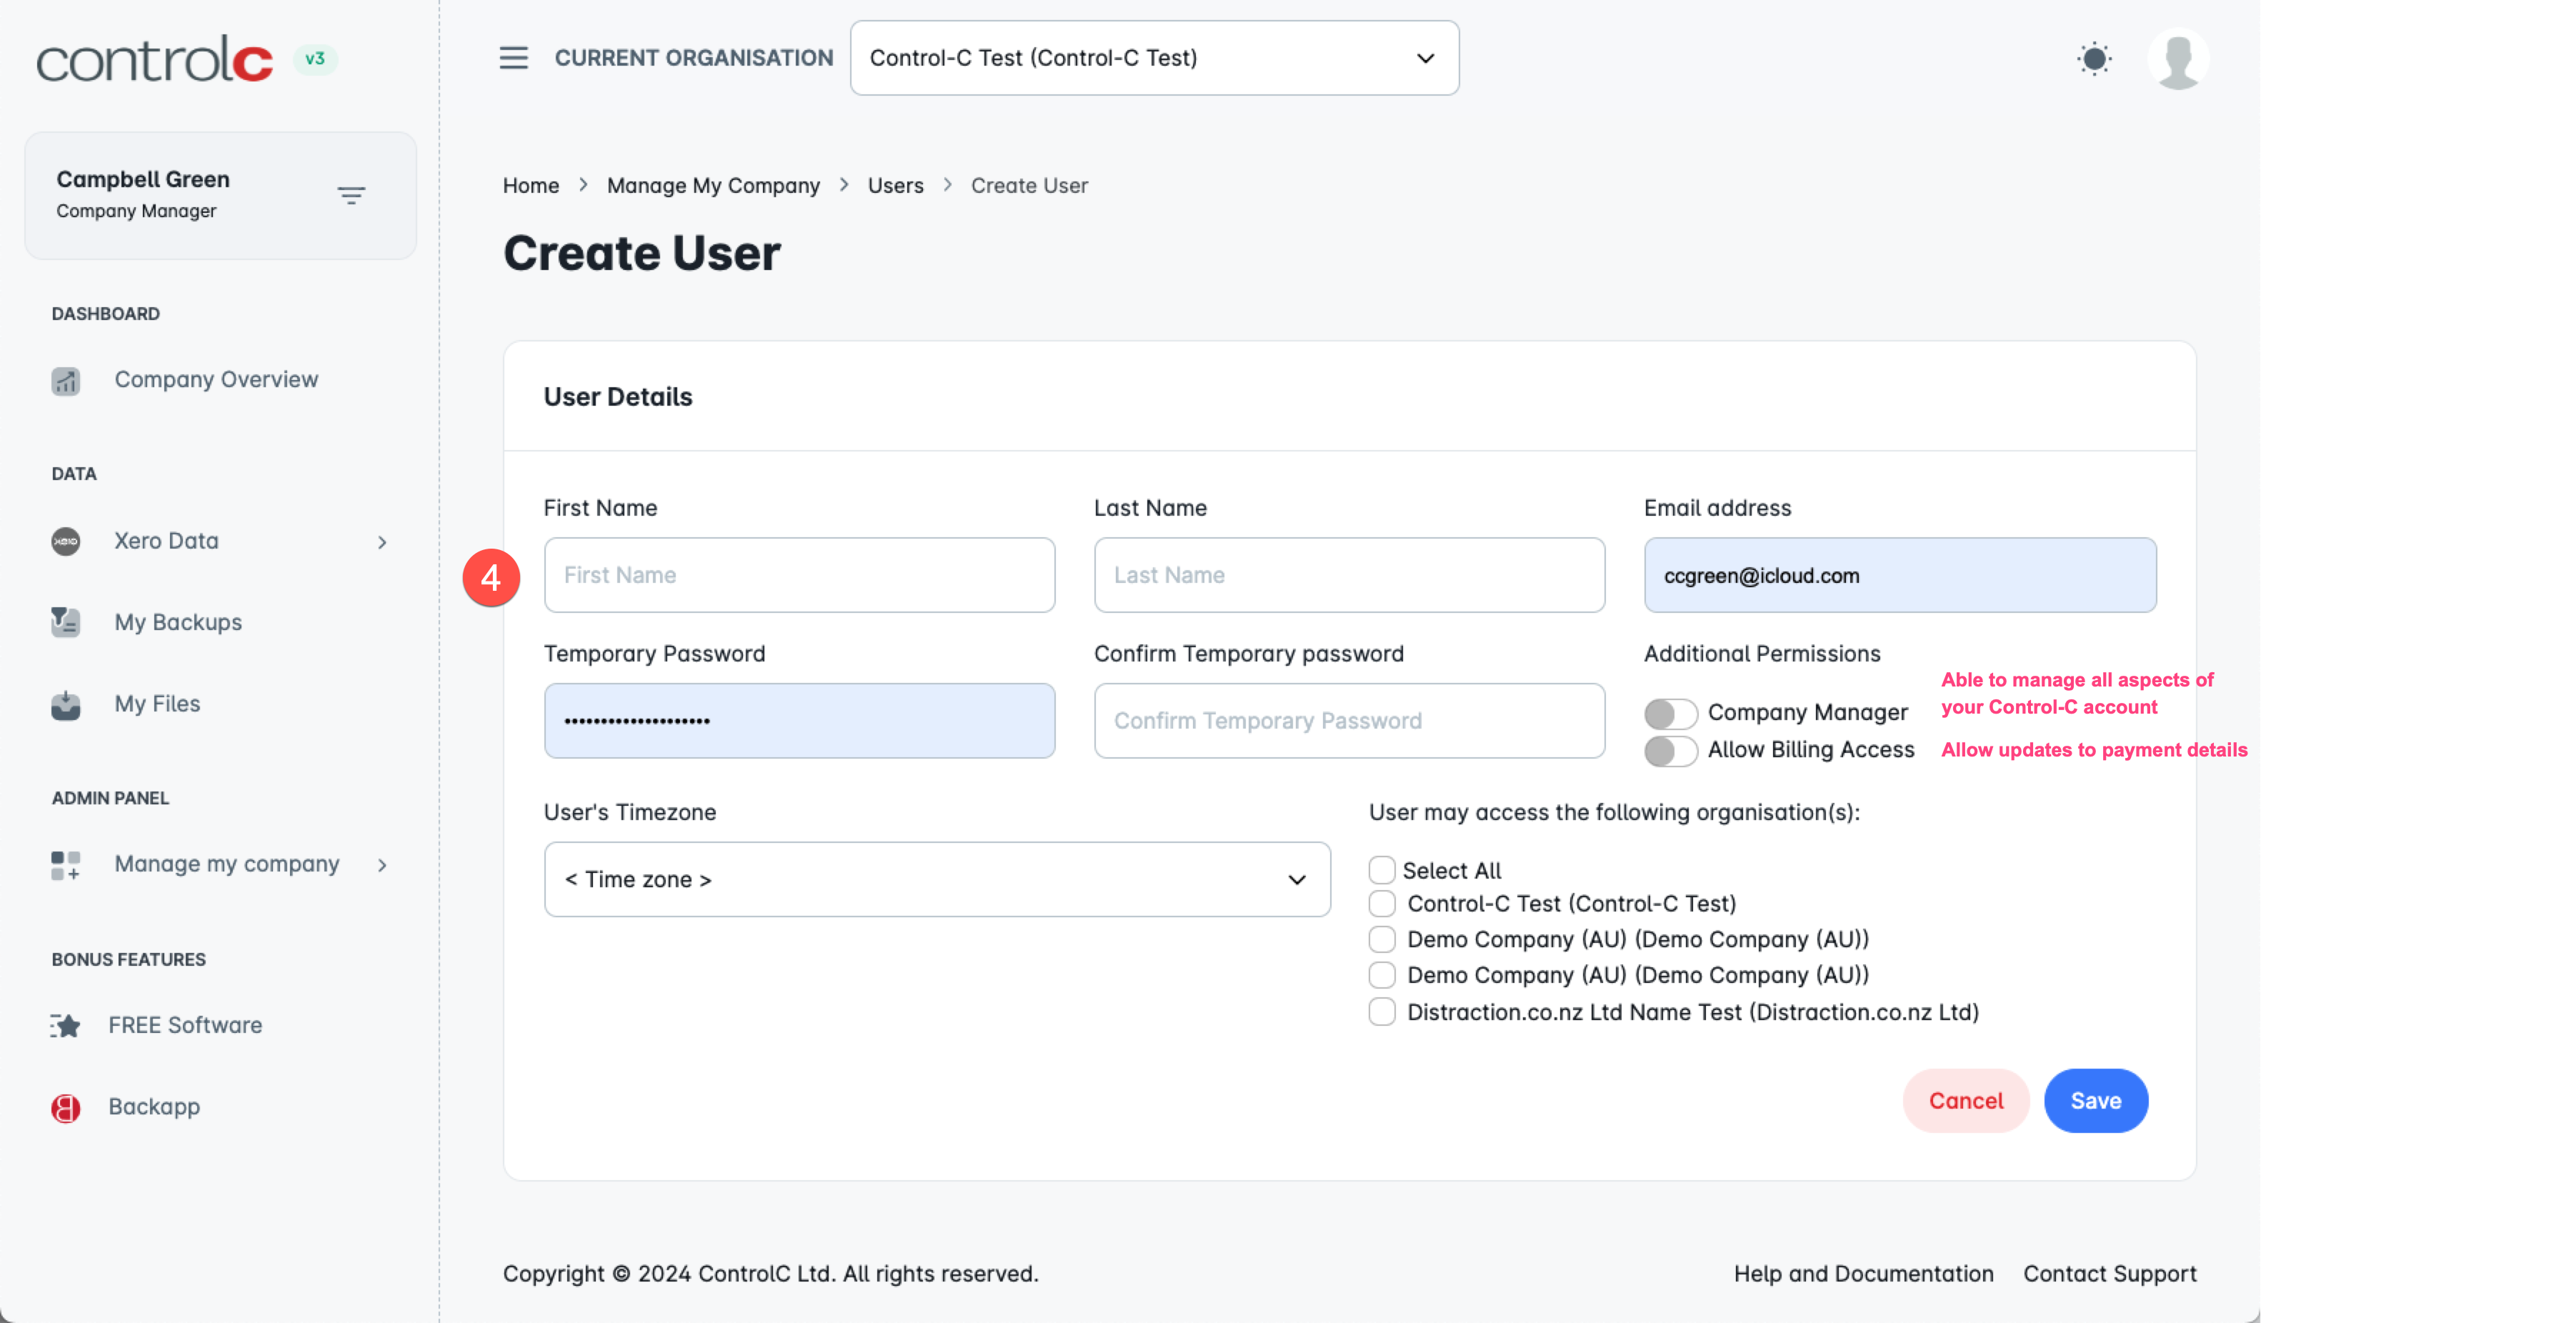Viewport: 2576px width, 1323px height.
Task: Enable the Allow Billing Access toggle
Action: (x=1670, y=751)
